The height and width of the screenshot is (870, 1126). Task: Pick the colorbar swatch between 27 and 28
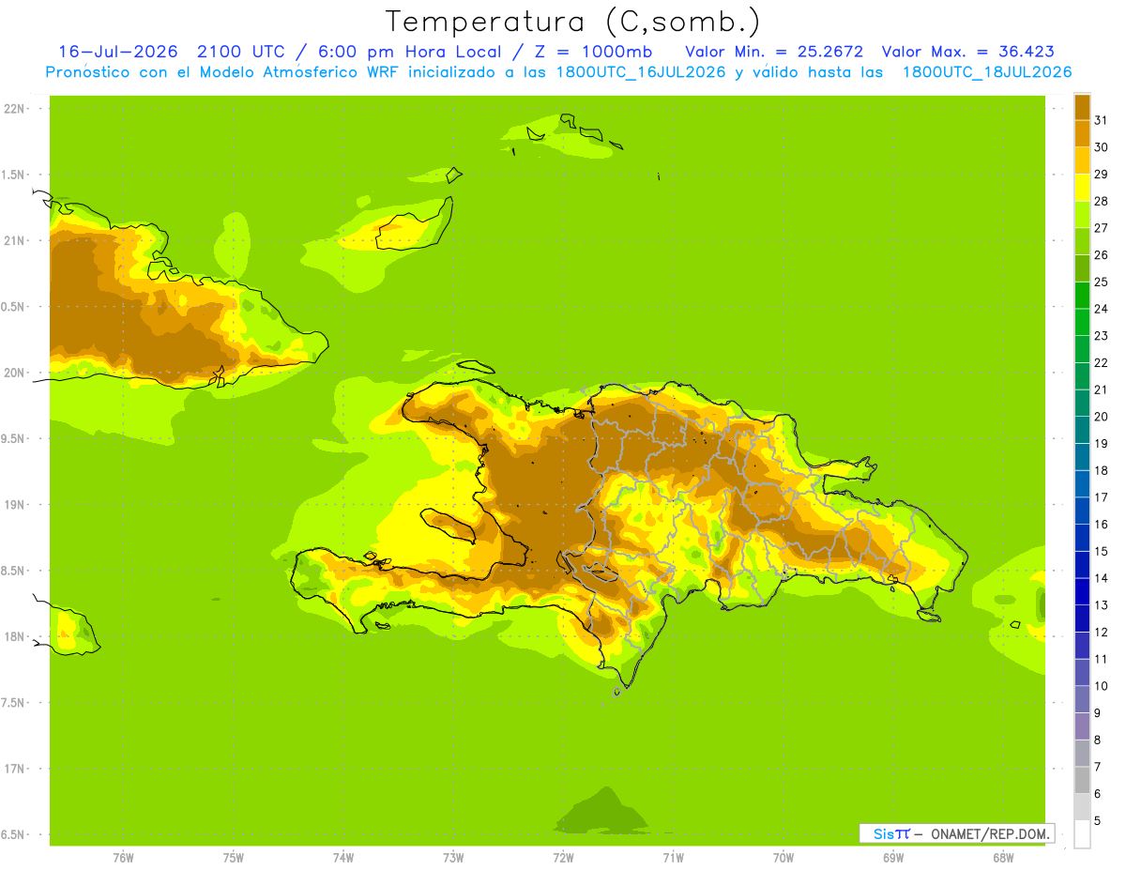click(1082, 214)
